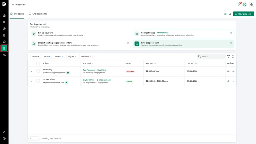Click the app logo in the top corner

[x=4, y=4]
